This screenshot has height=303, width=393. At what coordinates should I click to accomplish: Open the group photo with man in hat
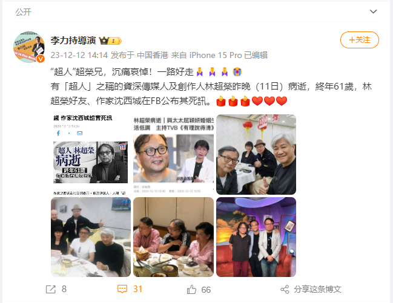91,237
